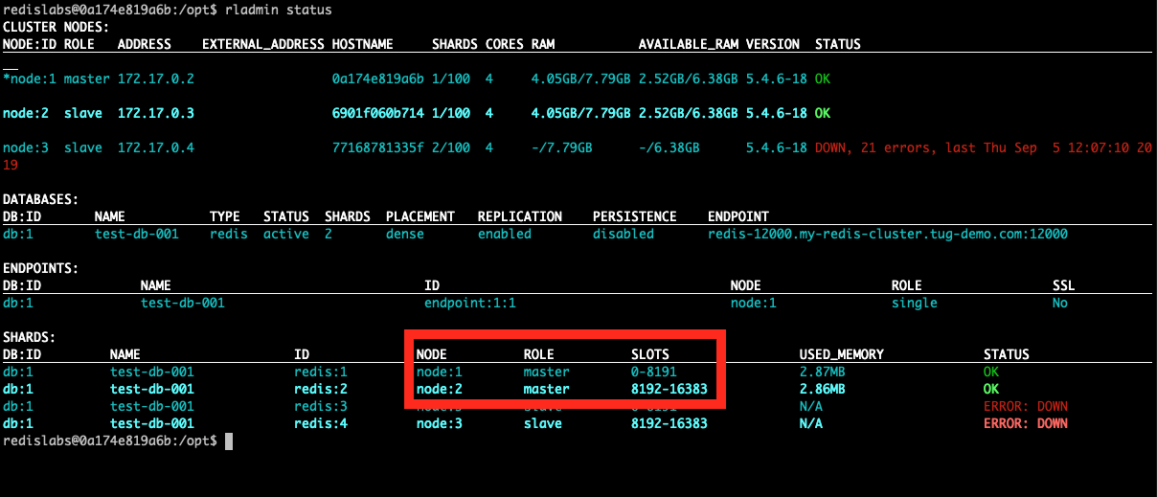Select hostname 0a174e819a6b in node table

click(378, 79)
